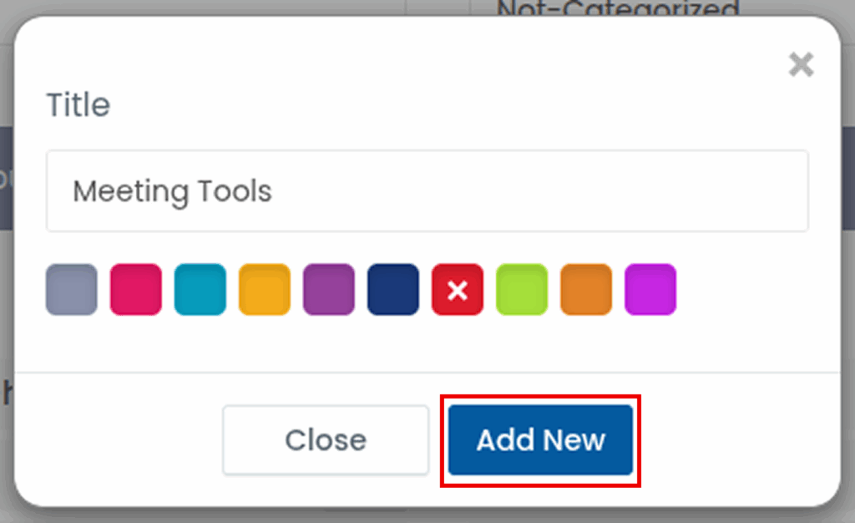Screen dimensions: 855x523
Task: Dismiss dialog with the top-right X icon
Action: pos(801,64)
